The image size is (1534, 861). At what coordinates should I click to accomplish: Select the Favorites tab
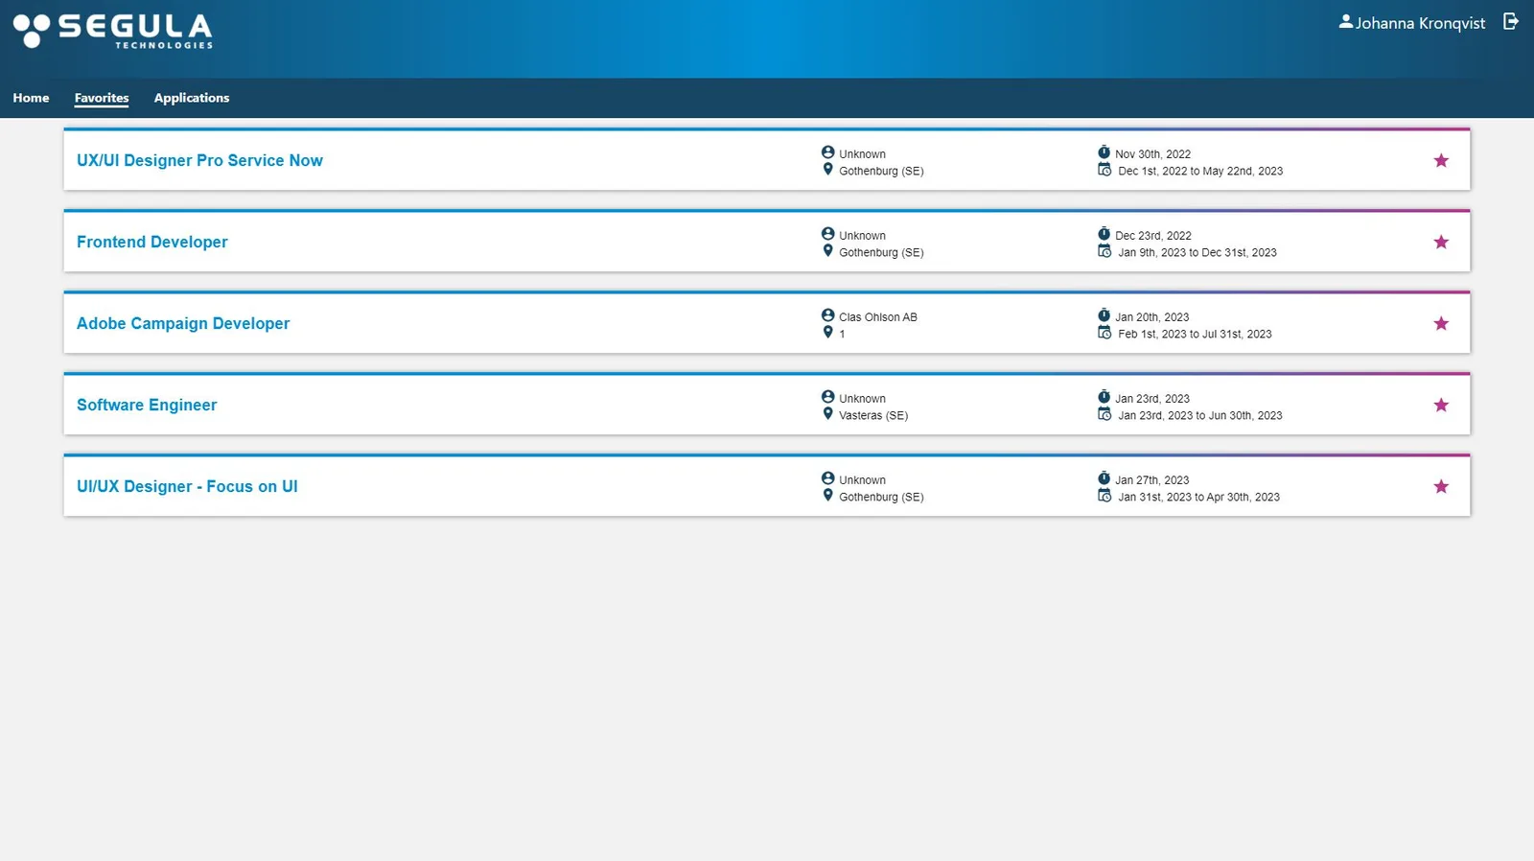point(102,98)
